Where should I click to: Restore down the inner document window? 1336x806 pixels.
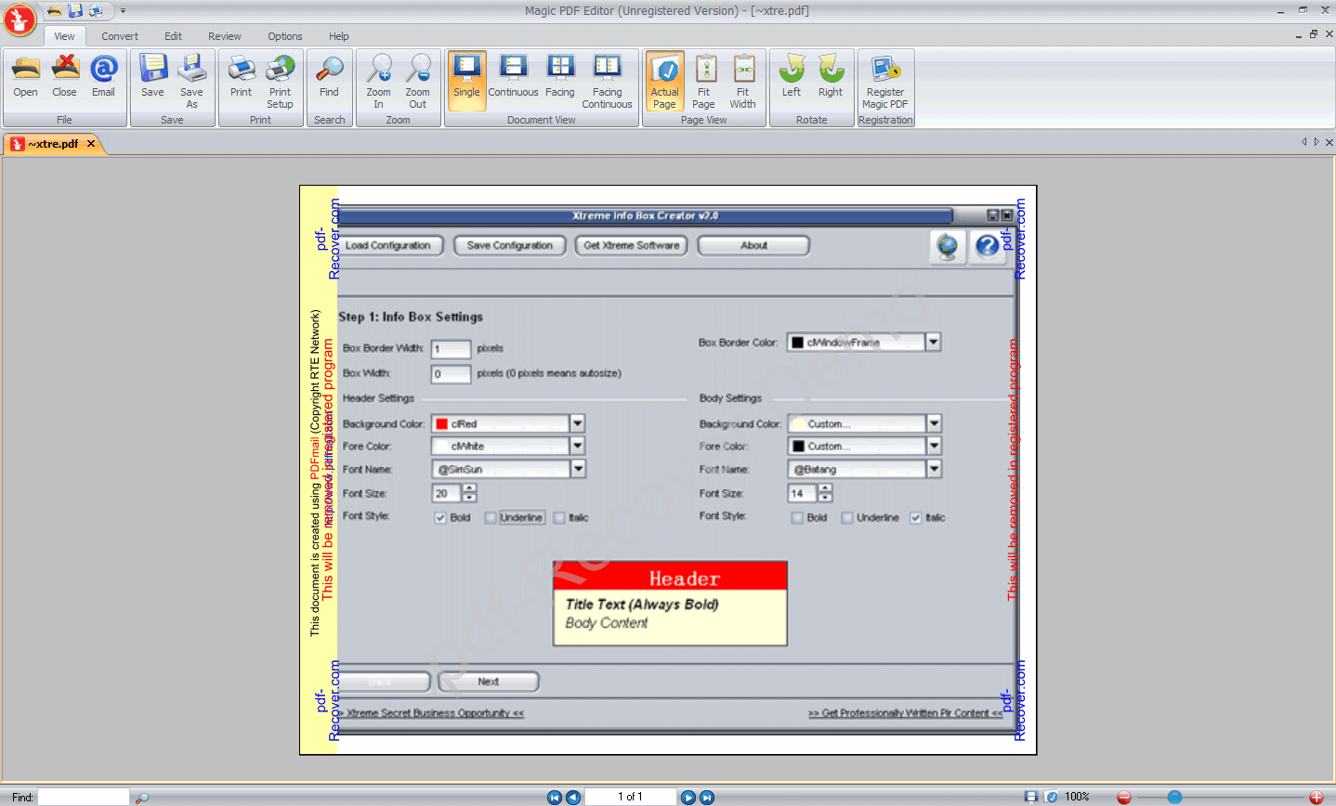tap(1314, 34)
